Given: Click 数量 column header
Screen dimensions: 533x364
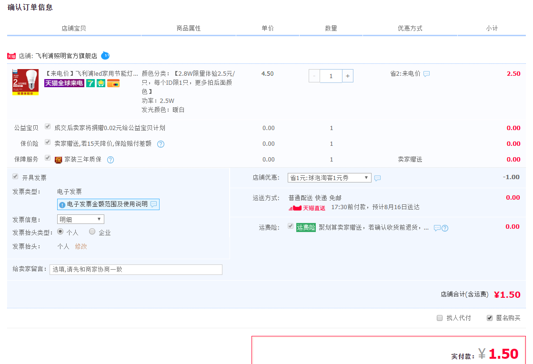Looking at the screenshot, I should [331, 28].
